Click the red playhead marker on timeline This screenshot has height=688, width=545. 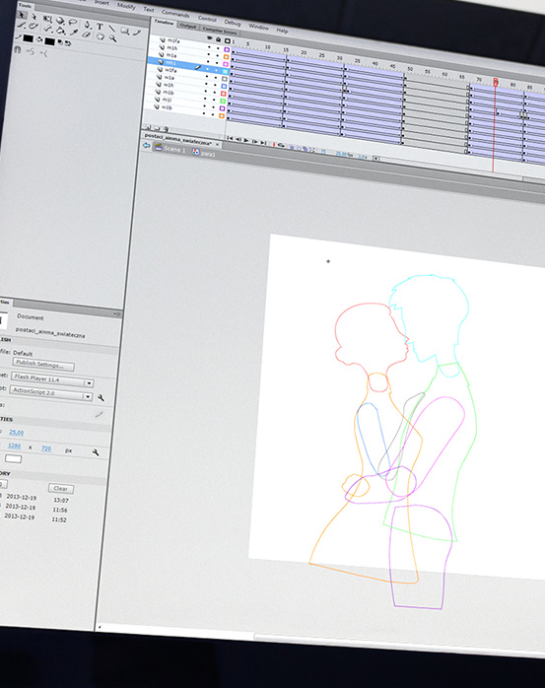click(496, 82)
